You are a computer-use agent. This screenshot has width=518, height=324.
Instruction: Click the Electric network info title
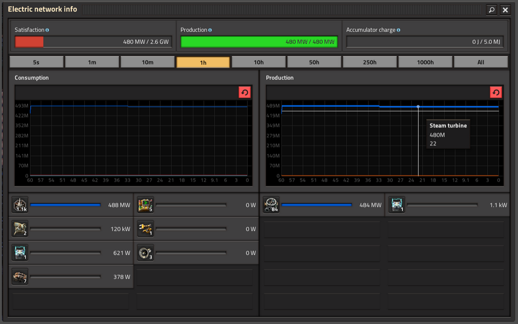coord(42,9)
